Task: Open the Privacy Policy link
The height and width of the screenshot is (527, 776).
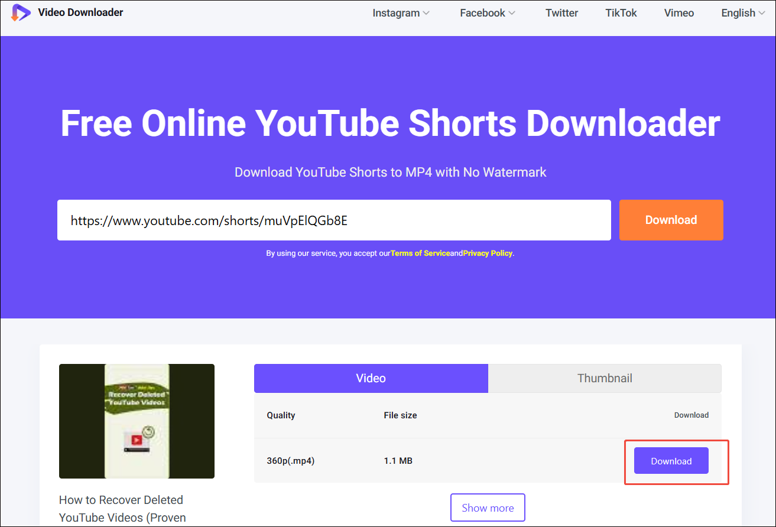Action: [488, 253]
